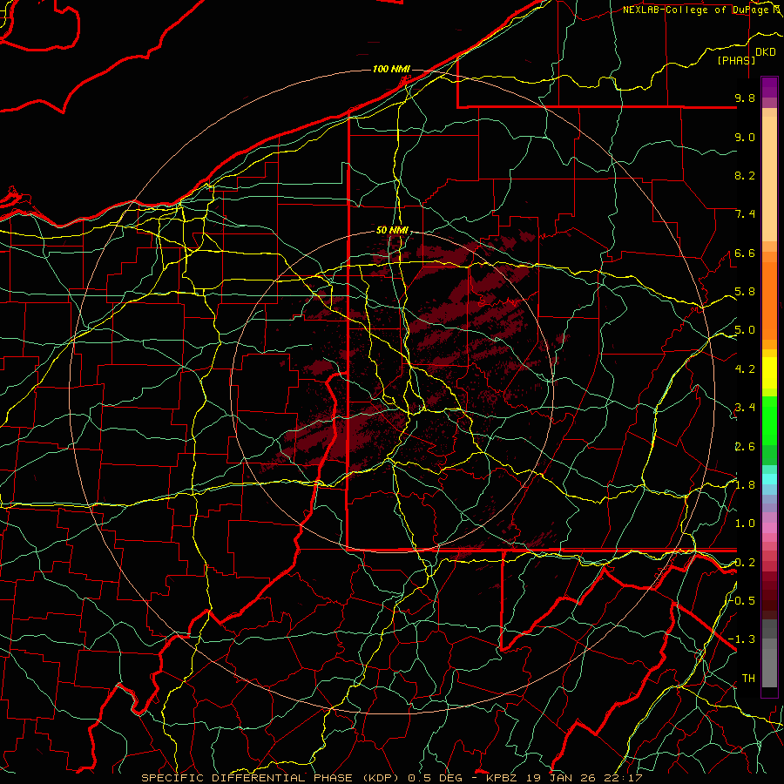Click the "100 NMI" range ring label

(391, 69)
